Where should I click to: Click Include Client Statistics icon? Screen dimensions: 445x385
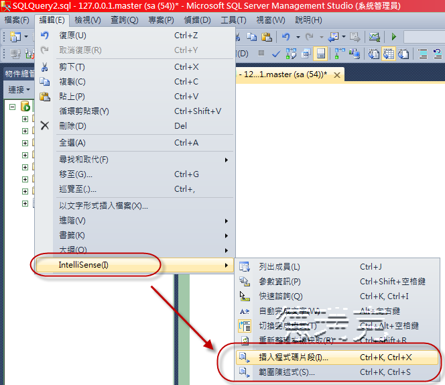(355, 54)
